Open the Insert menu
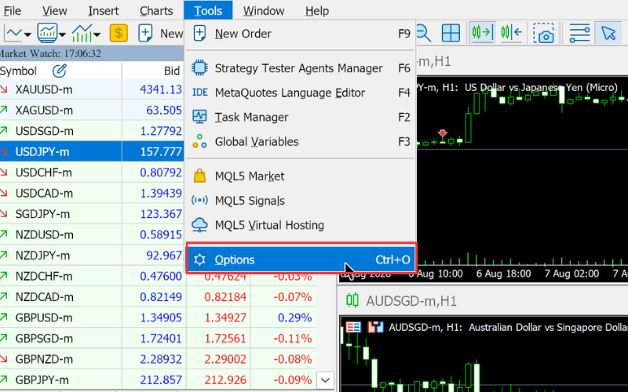This screenshot has height=392, width=628. [104, 10]
